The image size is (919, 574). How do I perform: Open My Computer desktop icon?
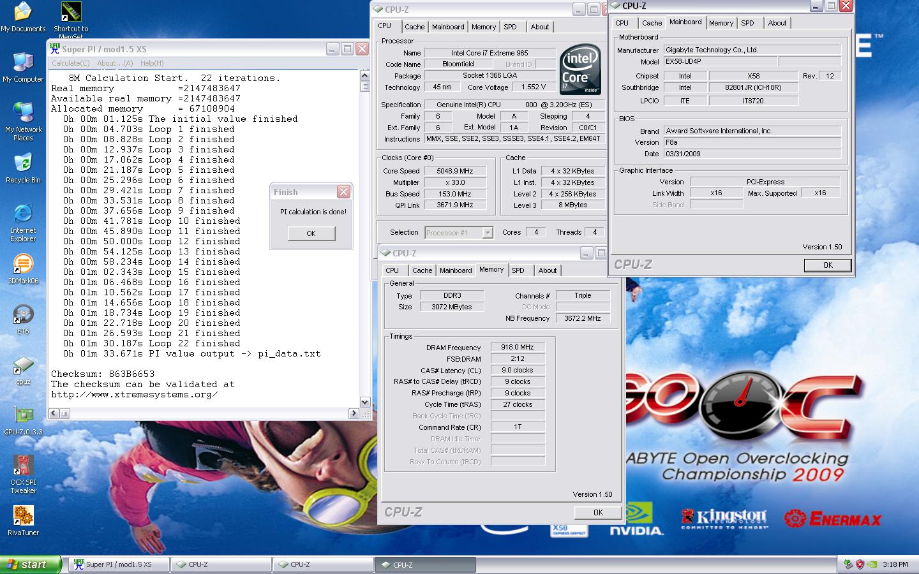(x=23, y=68)
